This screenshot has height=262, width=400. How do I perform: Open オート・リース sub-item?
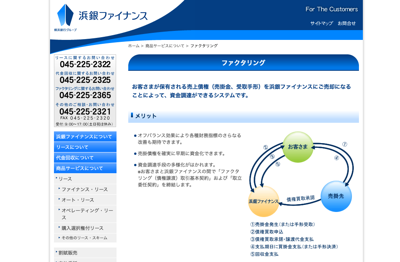coord(78,200)
